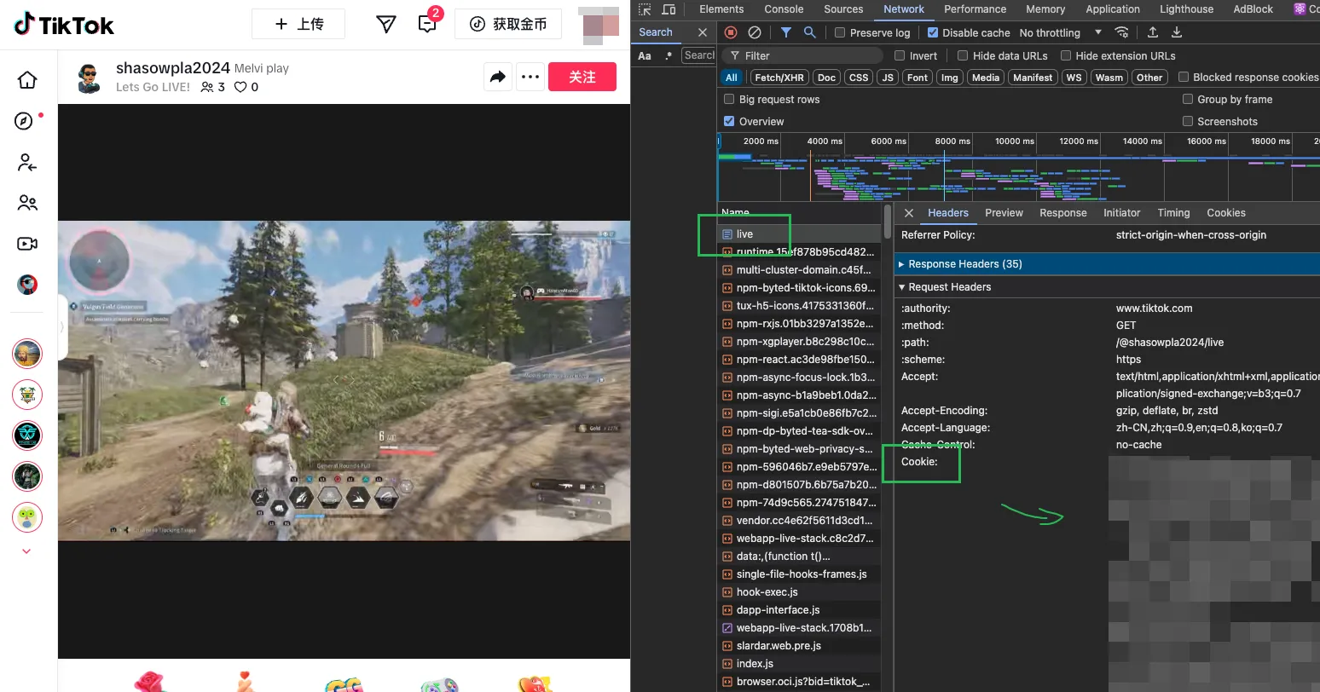The image size is (1320, 692).
Task: Share the live stream with arrow icon
Action: tap(498, 77)
